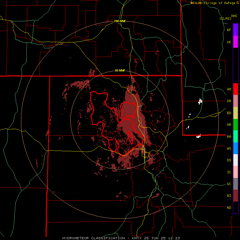This screenshot has height=240, width=240.
Task: Click the "25 JUN 25" date in the caption
Action: click(x=155, y=238)
